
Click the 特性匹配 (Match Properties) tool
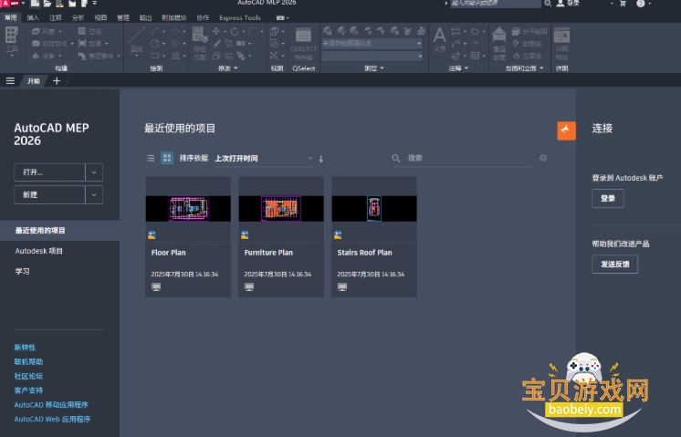tap(200, 43)
